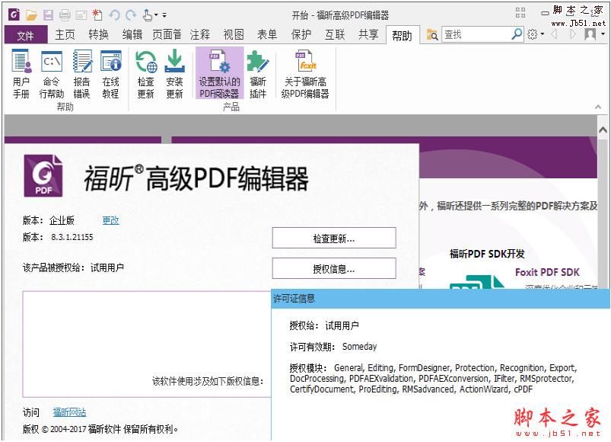Image resolution: width=611 pixels, height=442 pixels.
Task: Open the search settings gear icon
Action: tap(533, 34)
